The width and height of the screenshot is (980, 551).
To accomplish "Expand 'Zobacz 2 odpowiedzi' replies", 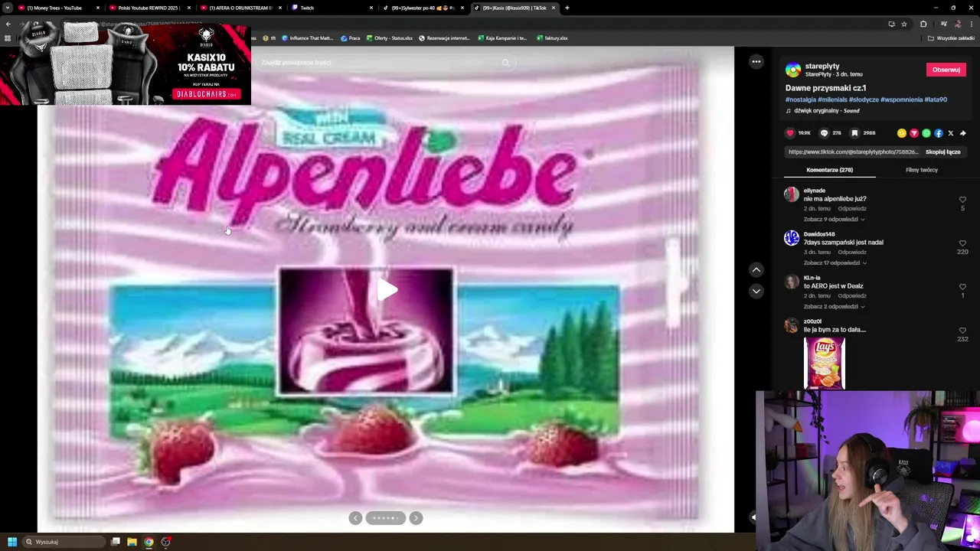I will click(x=834, y=306).
